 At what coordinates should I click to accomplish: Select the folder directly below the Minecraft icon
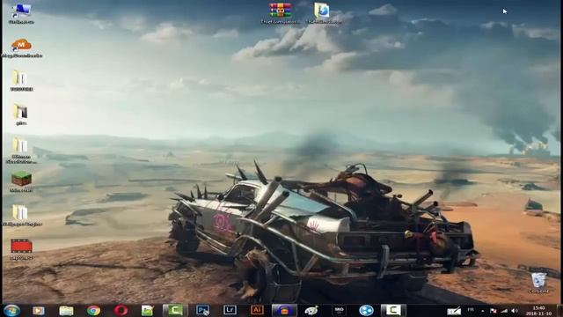(x=21, y=216)
